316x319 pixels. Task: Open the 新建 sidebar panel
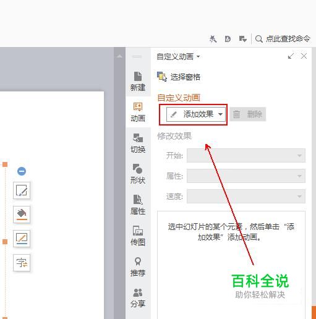coord(138,82)
